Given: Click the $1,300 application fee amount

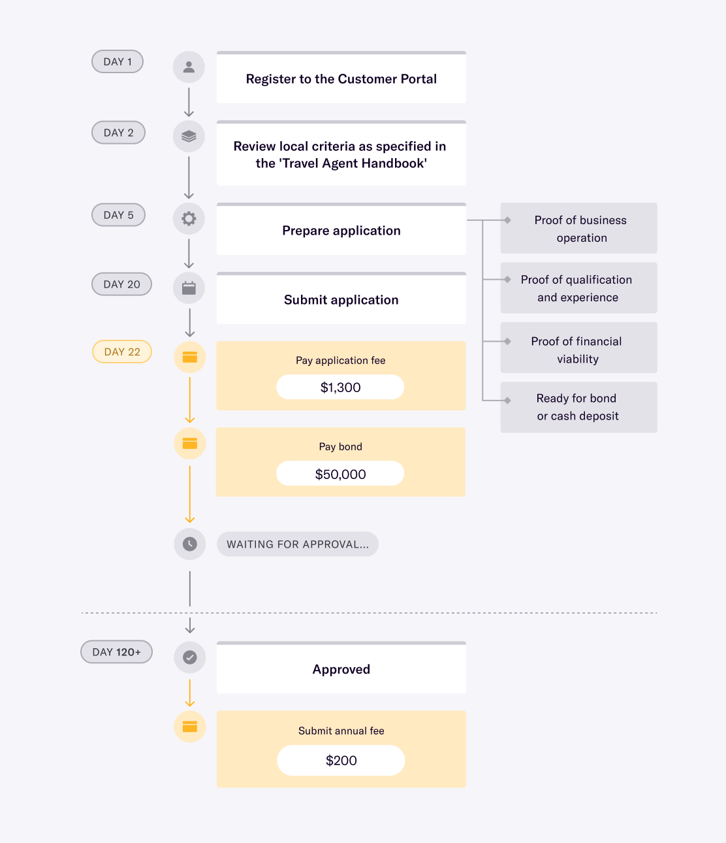Looking at the screenshot, I should pyautogui.click(x=340, y=387).
